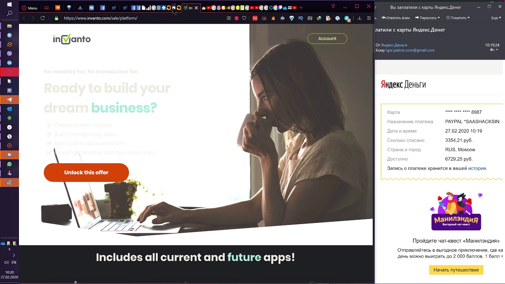Click 'Ответить всем' in mail window
The image size is (505, 284).
[x=395, y=18]
